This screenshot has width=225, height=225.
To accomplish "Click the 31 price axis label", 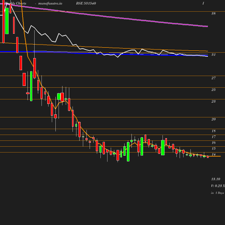I will (213, 54).
